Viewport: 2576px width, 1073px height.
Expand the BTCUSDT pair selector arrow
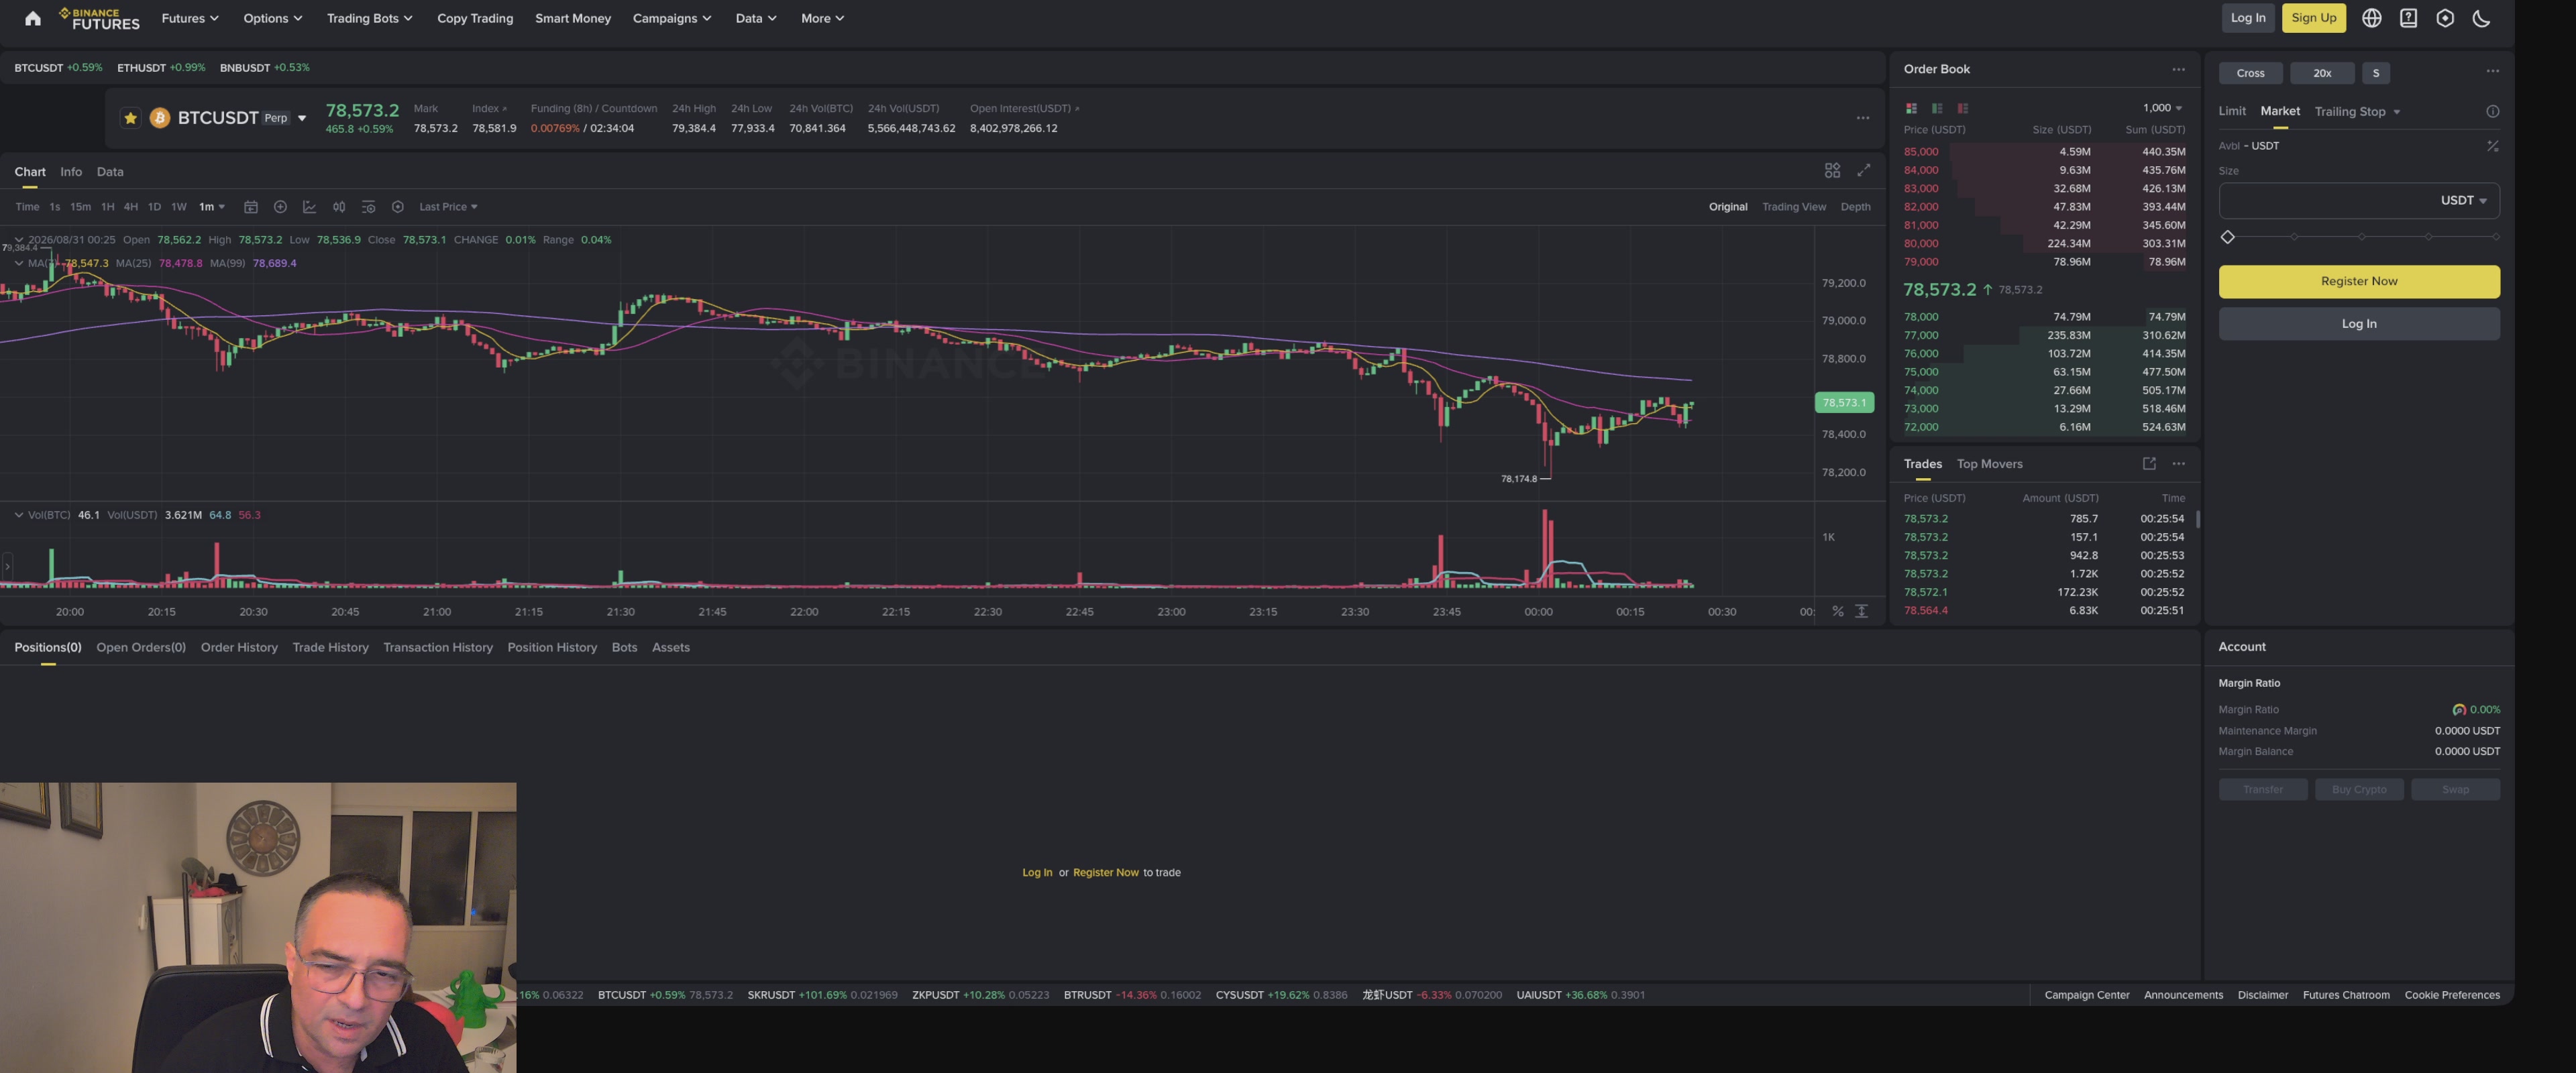(x=302, y=119)
